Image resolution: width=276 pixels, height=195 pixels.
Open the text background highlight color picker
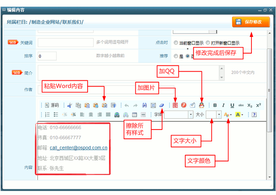tap(239, 115)
